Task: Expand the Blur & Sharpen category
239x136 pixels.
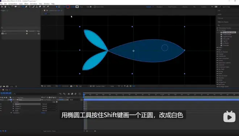Action: [217, 52]
